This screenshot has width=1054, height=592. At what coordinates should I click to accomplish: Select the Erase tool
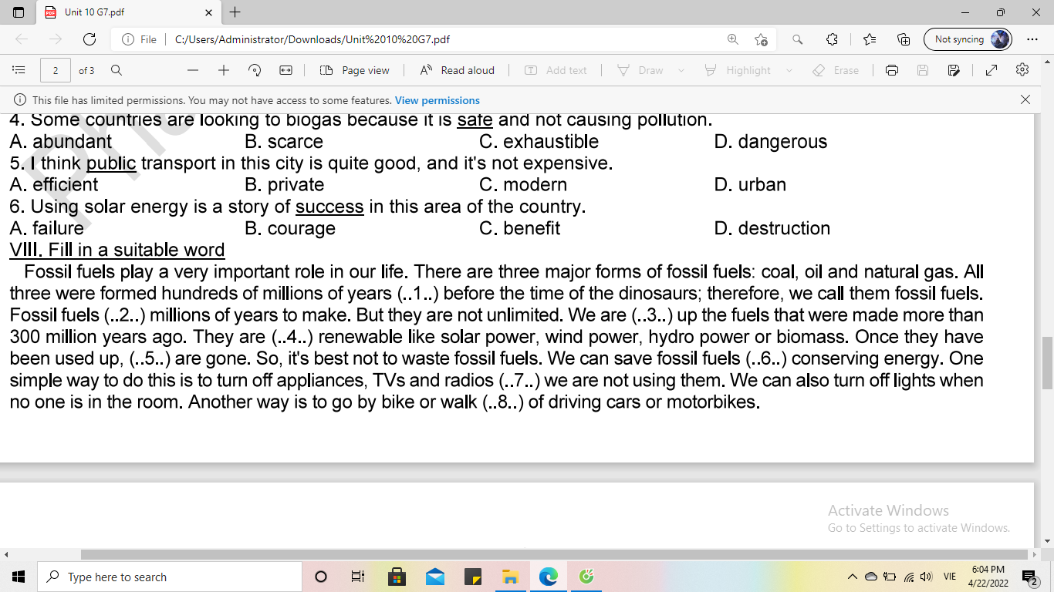point(836,70)
